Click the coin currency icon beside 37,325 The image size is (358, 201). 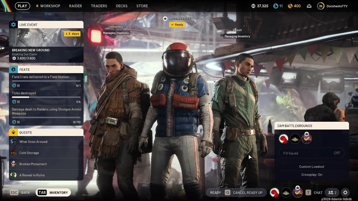coord(253,6)
